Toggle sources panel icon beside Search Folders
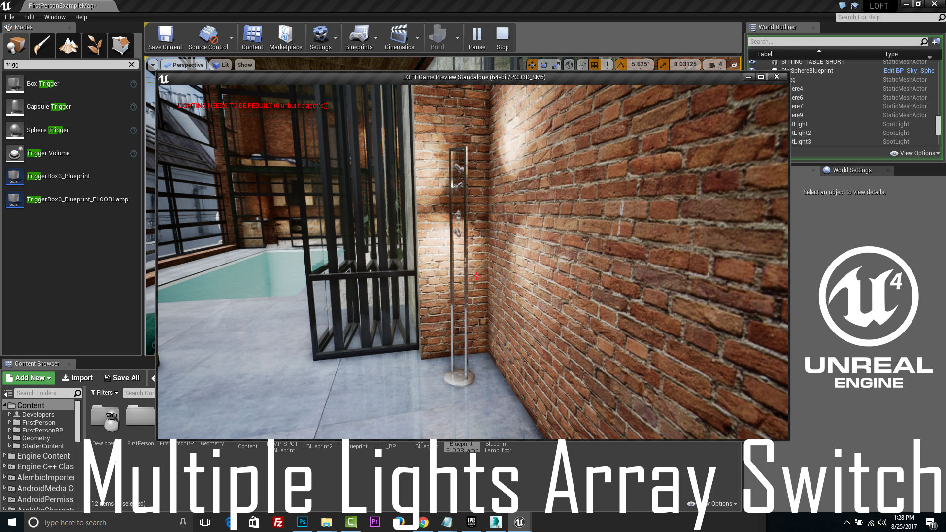 tap(8, 393)
